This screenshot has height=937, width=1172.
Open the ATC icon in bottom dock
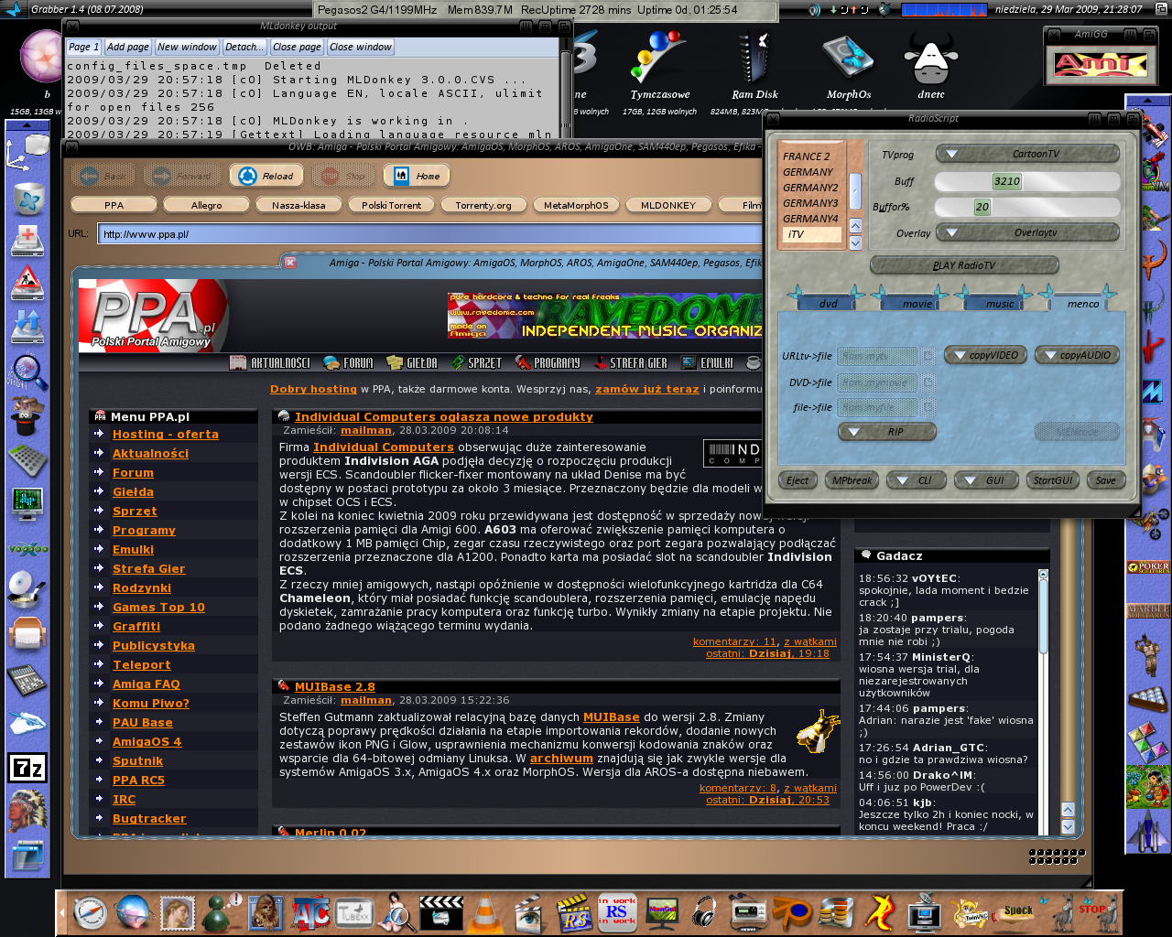click(x=310, y=913)
